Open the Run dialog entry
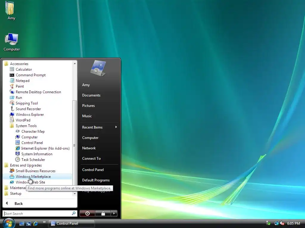Image resolution: width=305 pixels, height=228 pixels. pyautogui.click(x=19, y=97)
